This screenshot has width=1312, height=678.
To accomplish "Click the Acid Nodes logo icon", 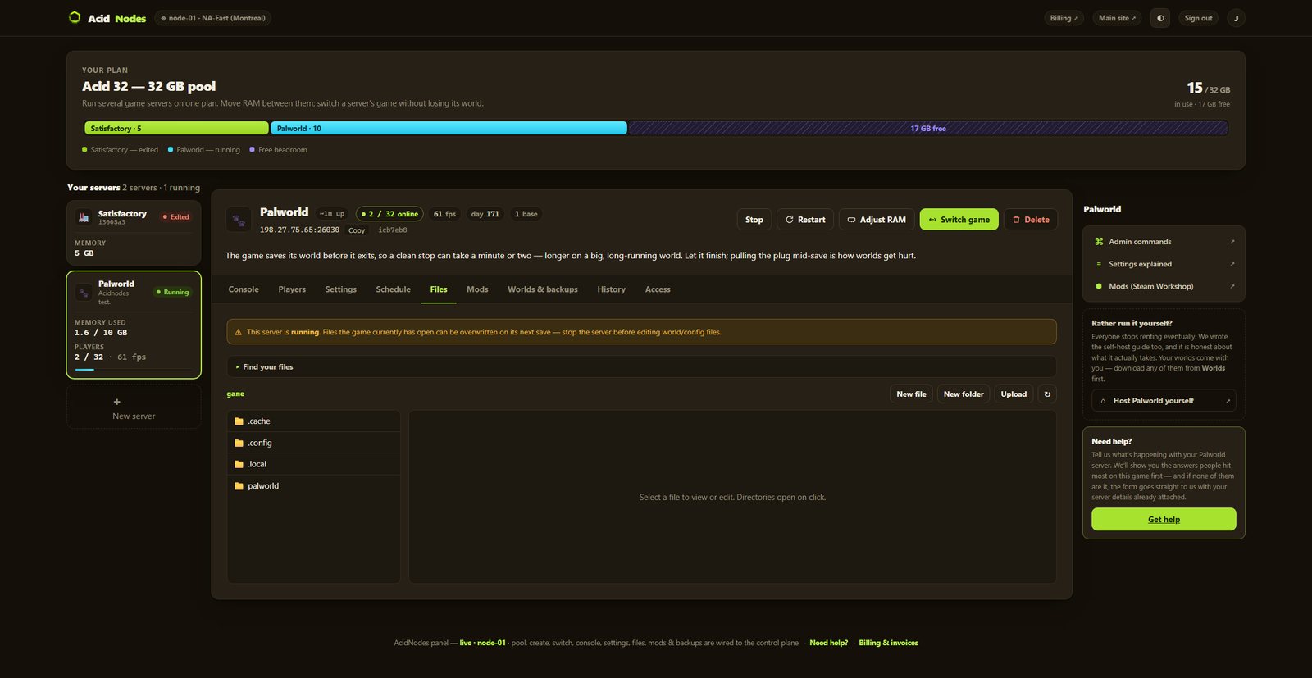I will pos(75,17).
